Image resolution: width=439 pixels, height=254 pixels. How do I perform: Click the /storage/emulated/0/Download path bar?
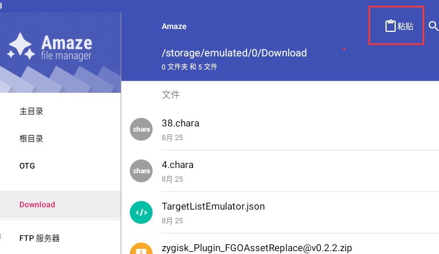(234, 53)
